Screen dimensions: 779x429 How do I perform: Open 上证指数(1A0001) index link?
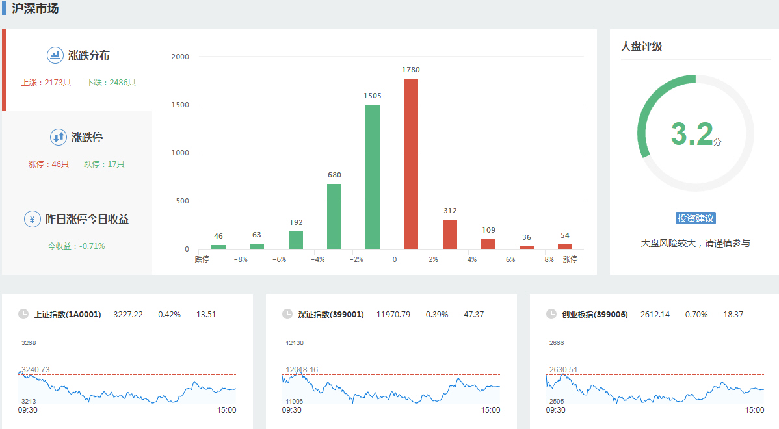pos(68,315)
